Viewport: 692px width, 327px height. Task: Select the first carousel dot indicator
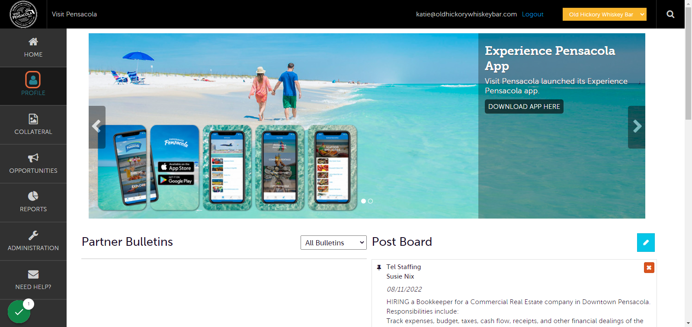click(363, 201)
